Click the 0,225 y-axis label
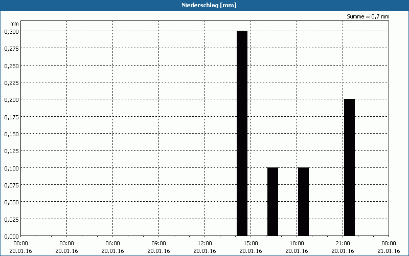409x256 pixels. click(x=11, y=83)
